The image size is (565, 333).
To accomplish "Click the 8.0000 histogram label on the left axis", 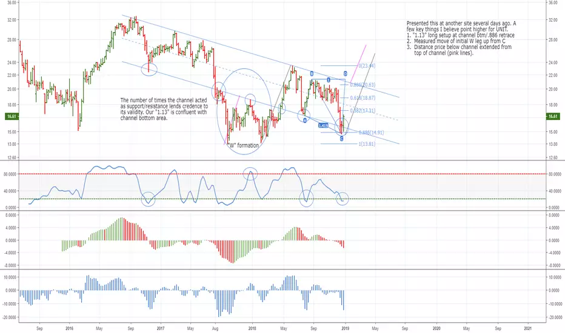I will coord(11,216).
